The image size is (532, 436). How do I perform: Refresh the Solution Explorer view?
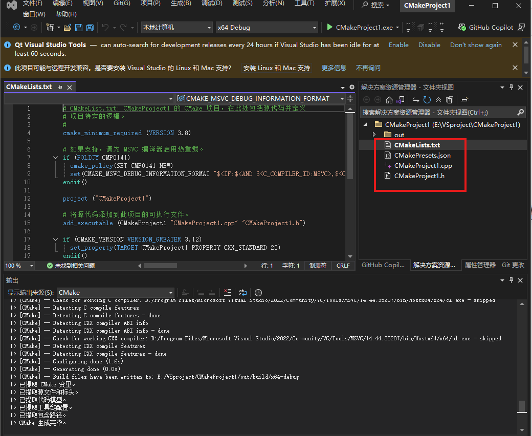tap(427, 99)
